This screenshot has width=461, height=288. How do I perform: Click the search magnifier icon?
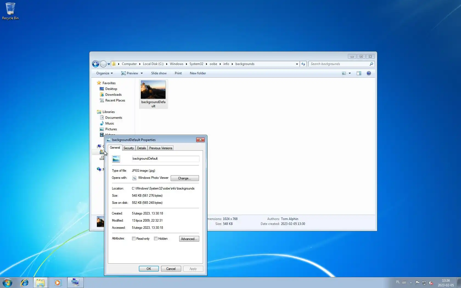pyautogui.click(x=371, y=64)
